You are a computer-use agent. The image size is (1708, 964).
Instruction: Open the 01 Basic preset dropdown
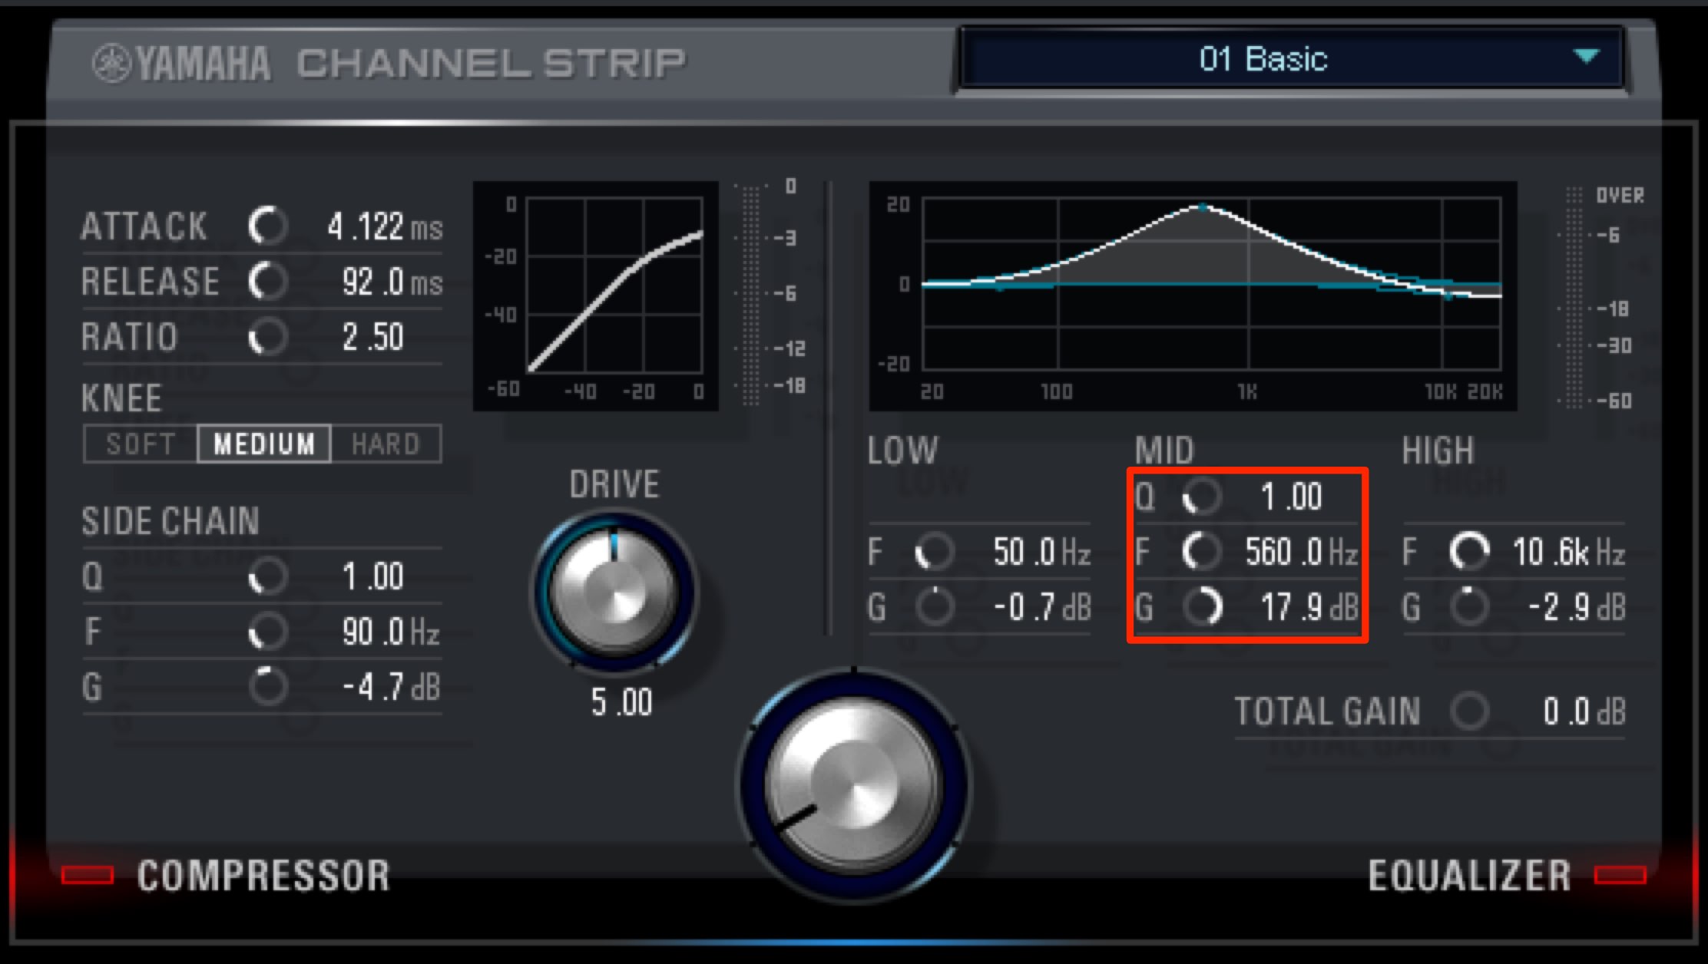(1292, 59)
